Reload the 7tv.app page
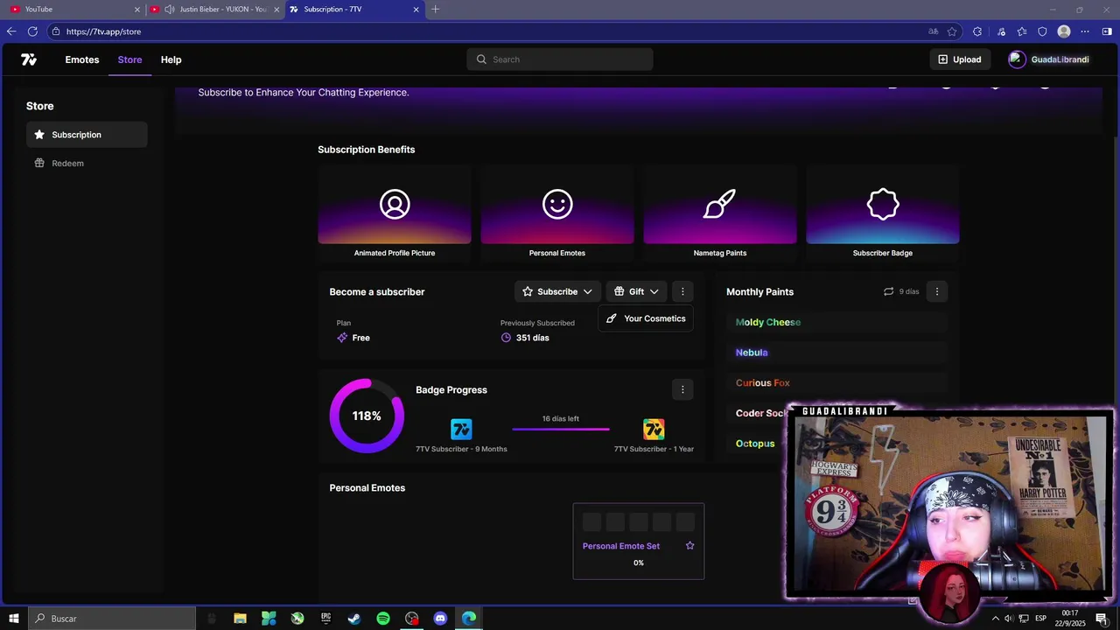 click(x=32, y=31)
